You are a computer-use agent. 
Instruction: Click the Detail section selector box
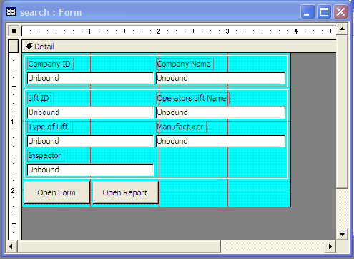pos(14,46)
